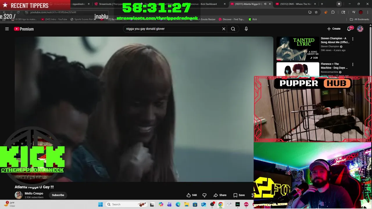The height and width of the screenshot is (209, 372).
Task: Pause the playing video in the player
Action: coord(144,109)
